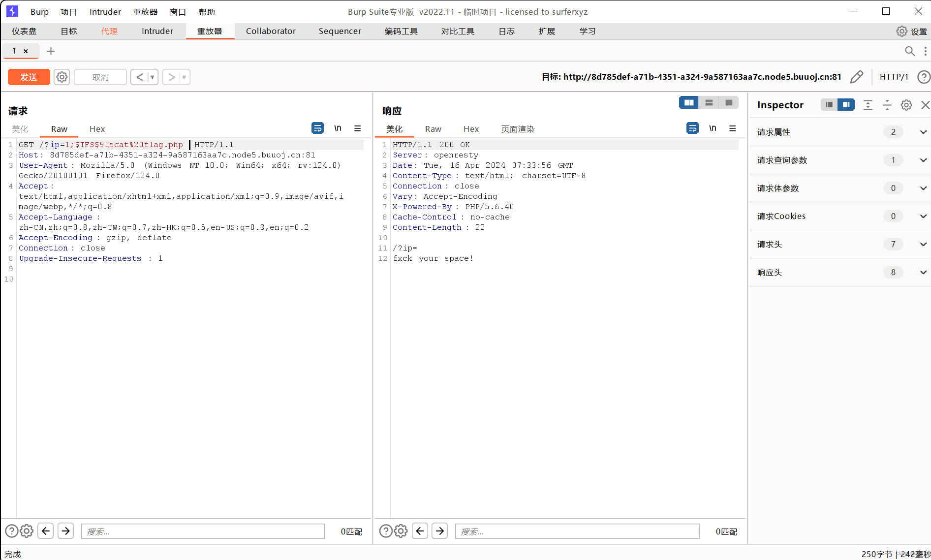
Task: Click the 取消 cancel button
Action: pos(100,77)
